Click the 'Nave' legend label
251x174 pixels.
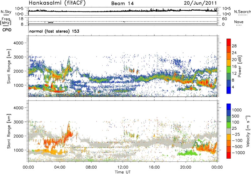click(239, 22)
